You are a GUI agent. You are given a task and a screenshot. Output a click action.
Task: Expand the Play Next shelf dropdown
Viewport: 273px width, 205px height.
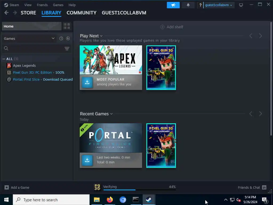[x=101, y=36]
